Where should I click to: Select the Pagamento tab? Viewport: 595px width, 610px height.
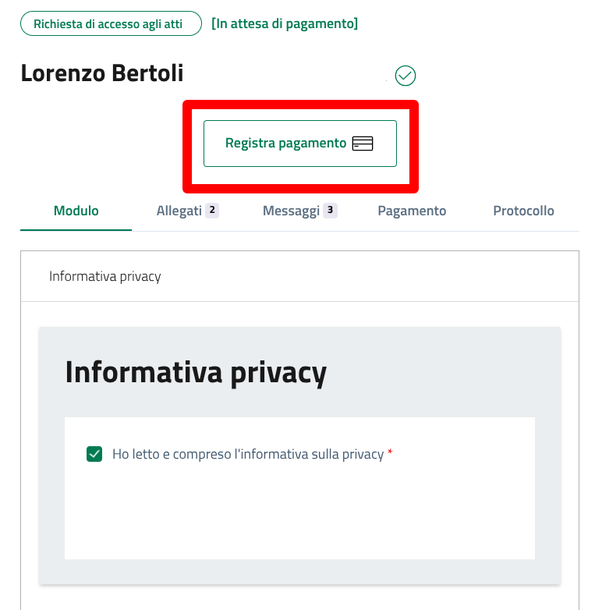412,211
